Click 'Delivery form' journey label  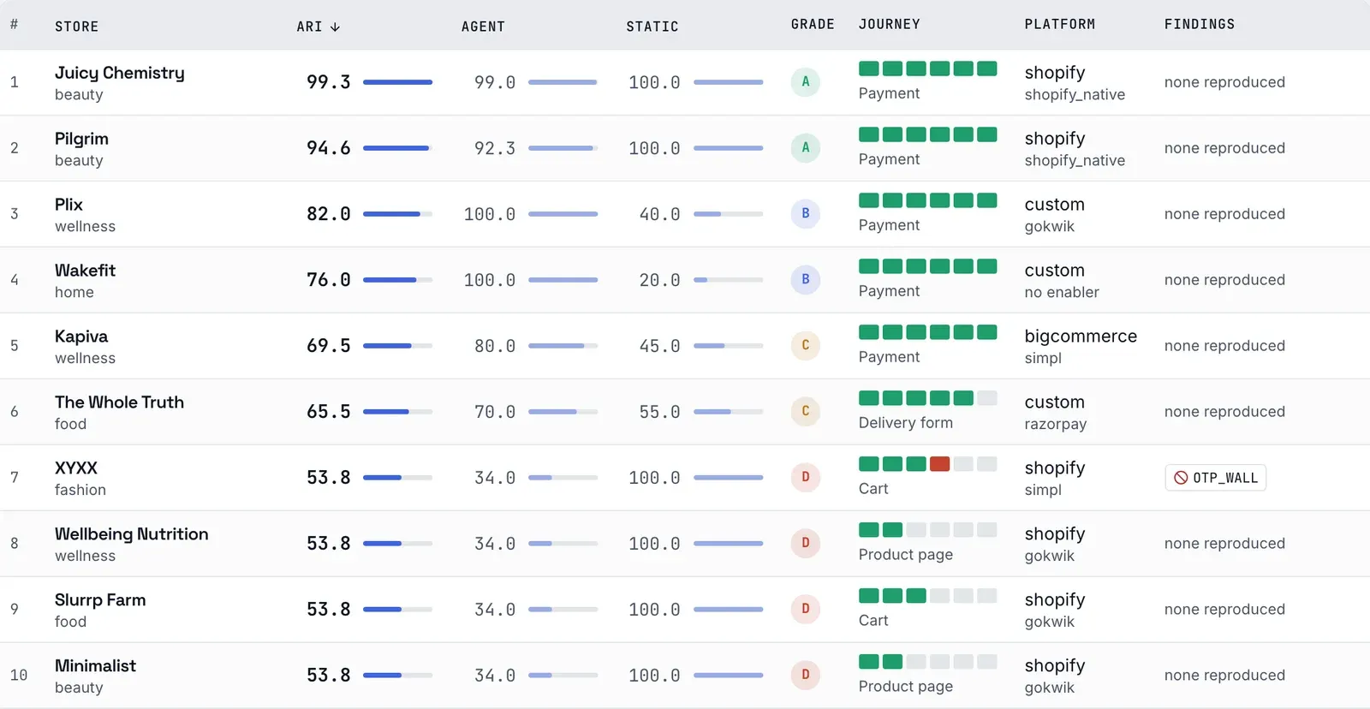[906, 423]
